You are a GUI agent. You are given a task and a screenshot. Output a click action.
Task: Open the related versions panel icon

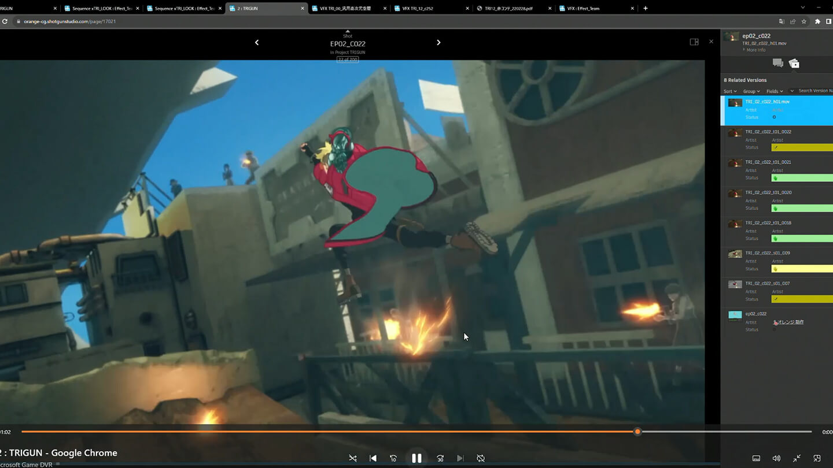(794, 63)
